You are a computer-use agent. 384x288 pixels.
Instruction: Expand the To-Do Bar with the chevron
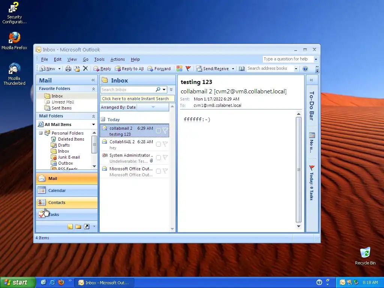point(312,80)
